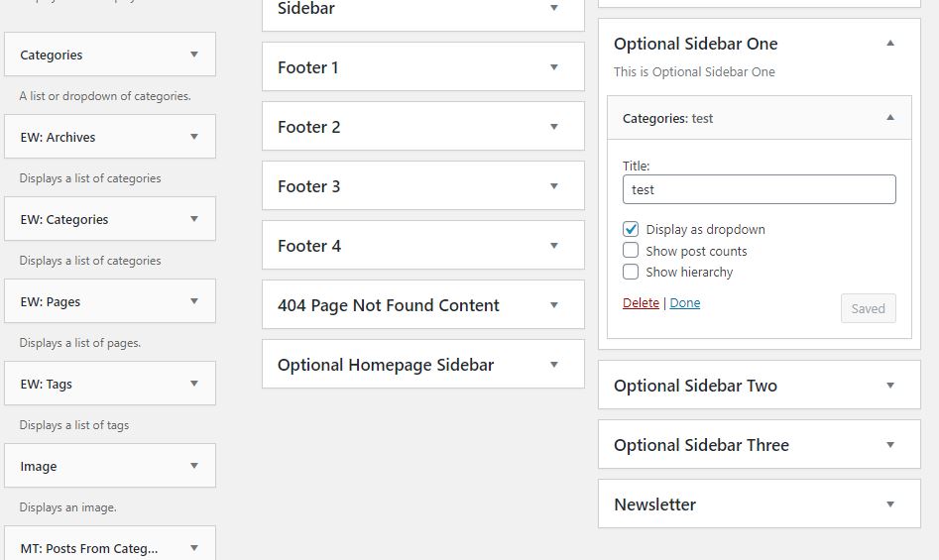Collapse the Categories: test widget

click(x=889, y=118)
